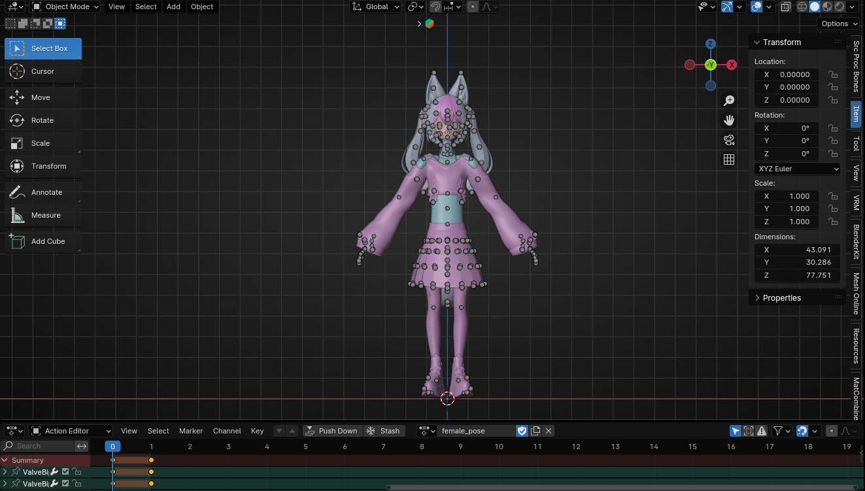Open the Action Editor Key menu
Viewport: 865px width, 491px height.
(258, 431)
